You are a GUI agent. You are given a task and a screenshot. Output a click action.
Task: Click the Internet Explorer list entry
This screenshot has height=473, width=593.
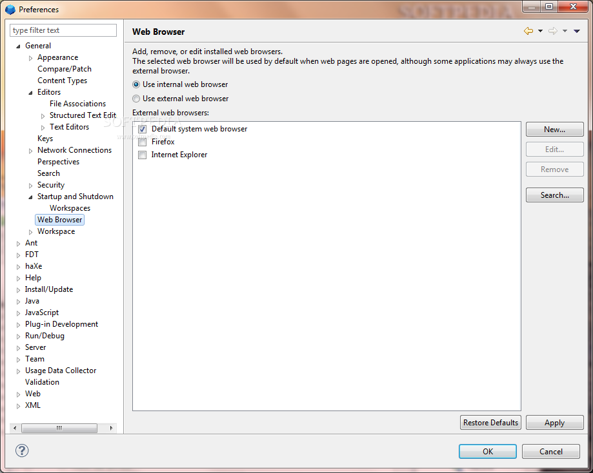179,155
